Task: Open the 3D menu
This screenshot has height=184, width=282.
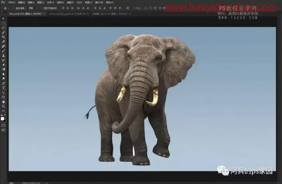Action: 79,2
